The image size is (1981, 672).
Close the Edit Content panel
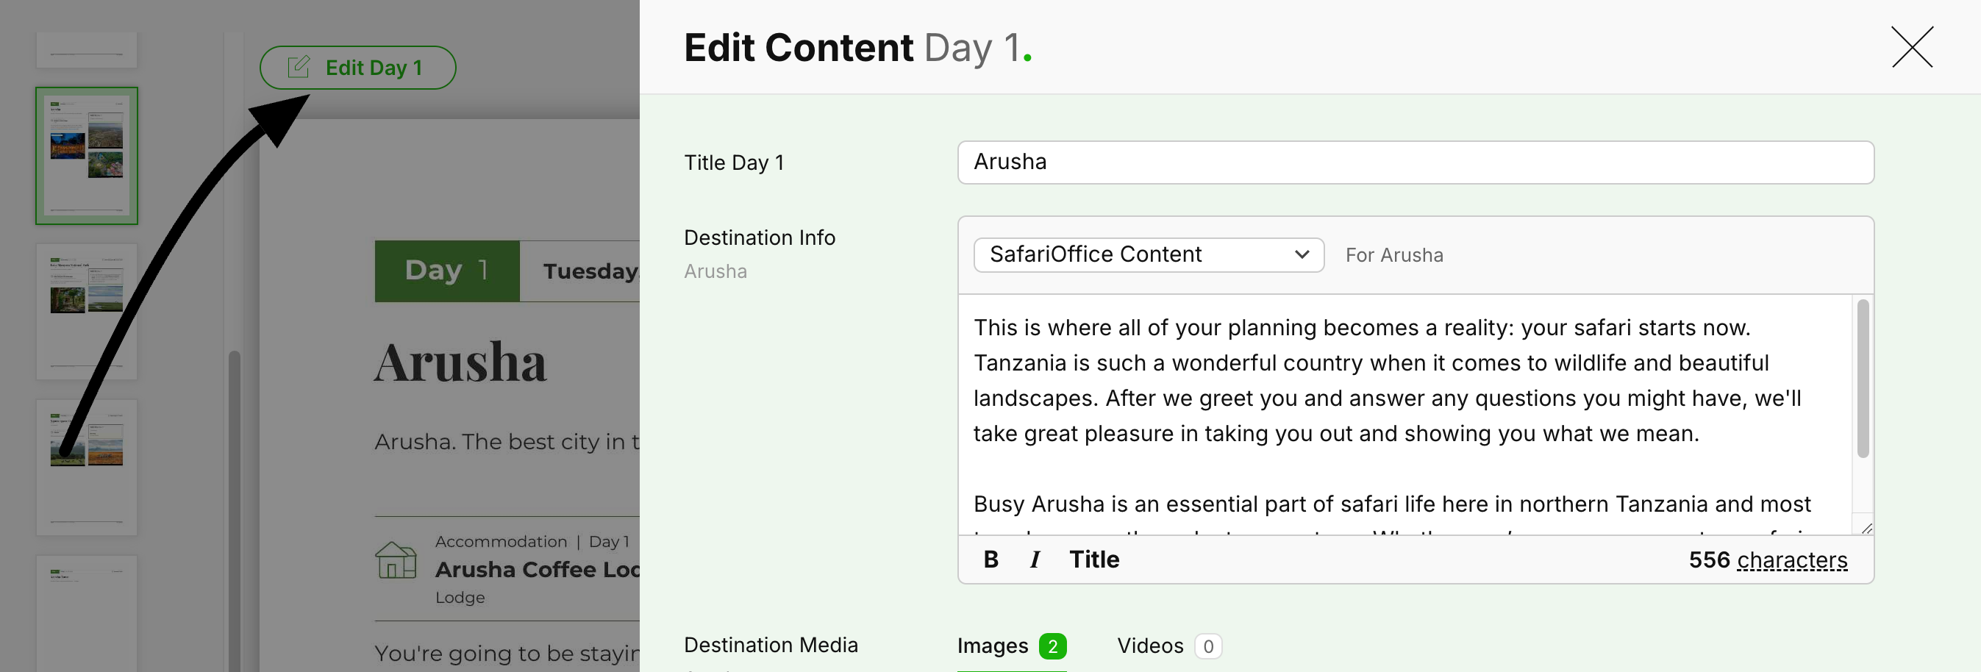1911,48
